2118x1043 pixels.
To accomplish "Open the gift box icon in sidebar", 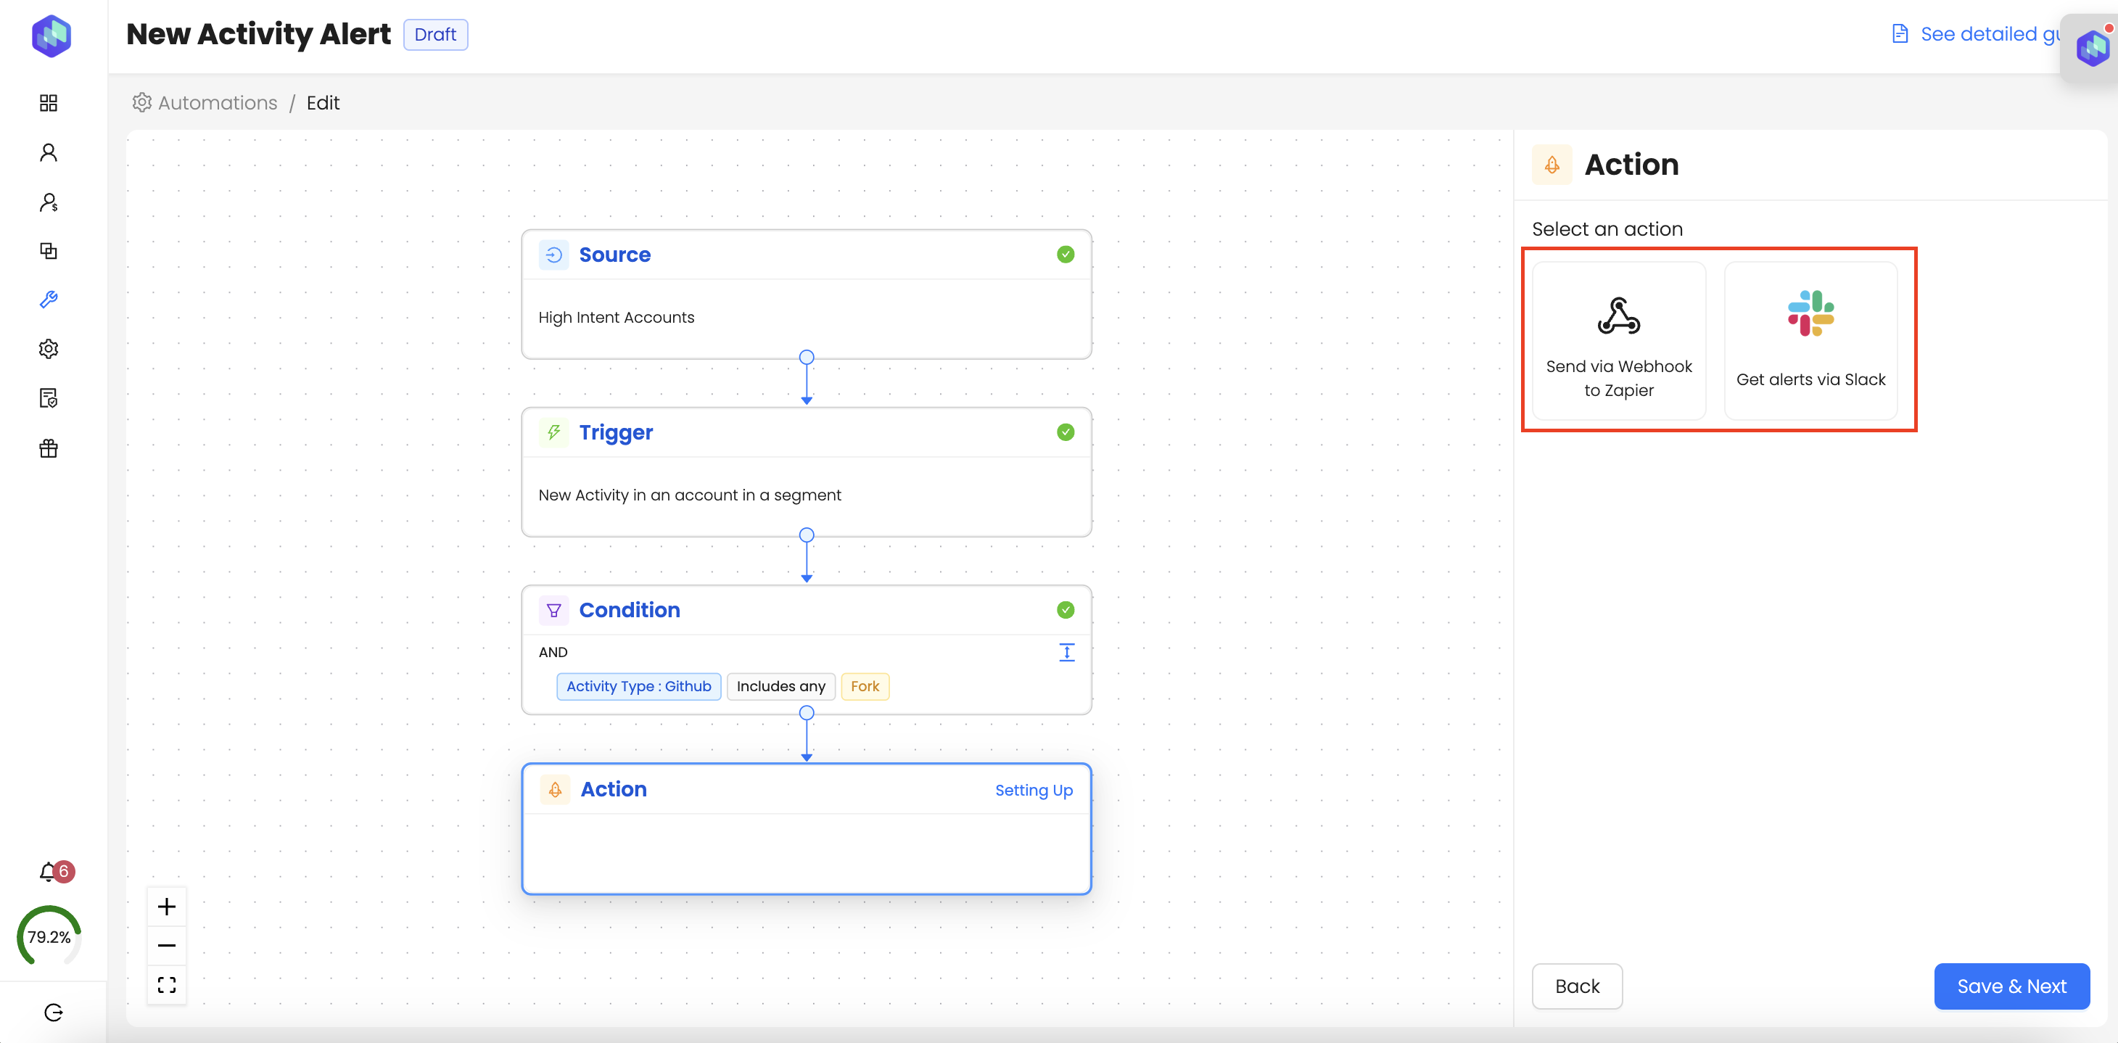I will tap(49, 449).
